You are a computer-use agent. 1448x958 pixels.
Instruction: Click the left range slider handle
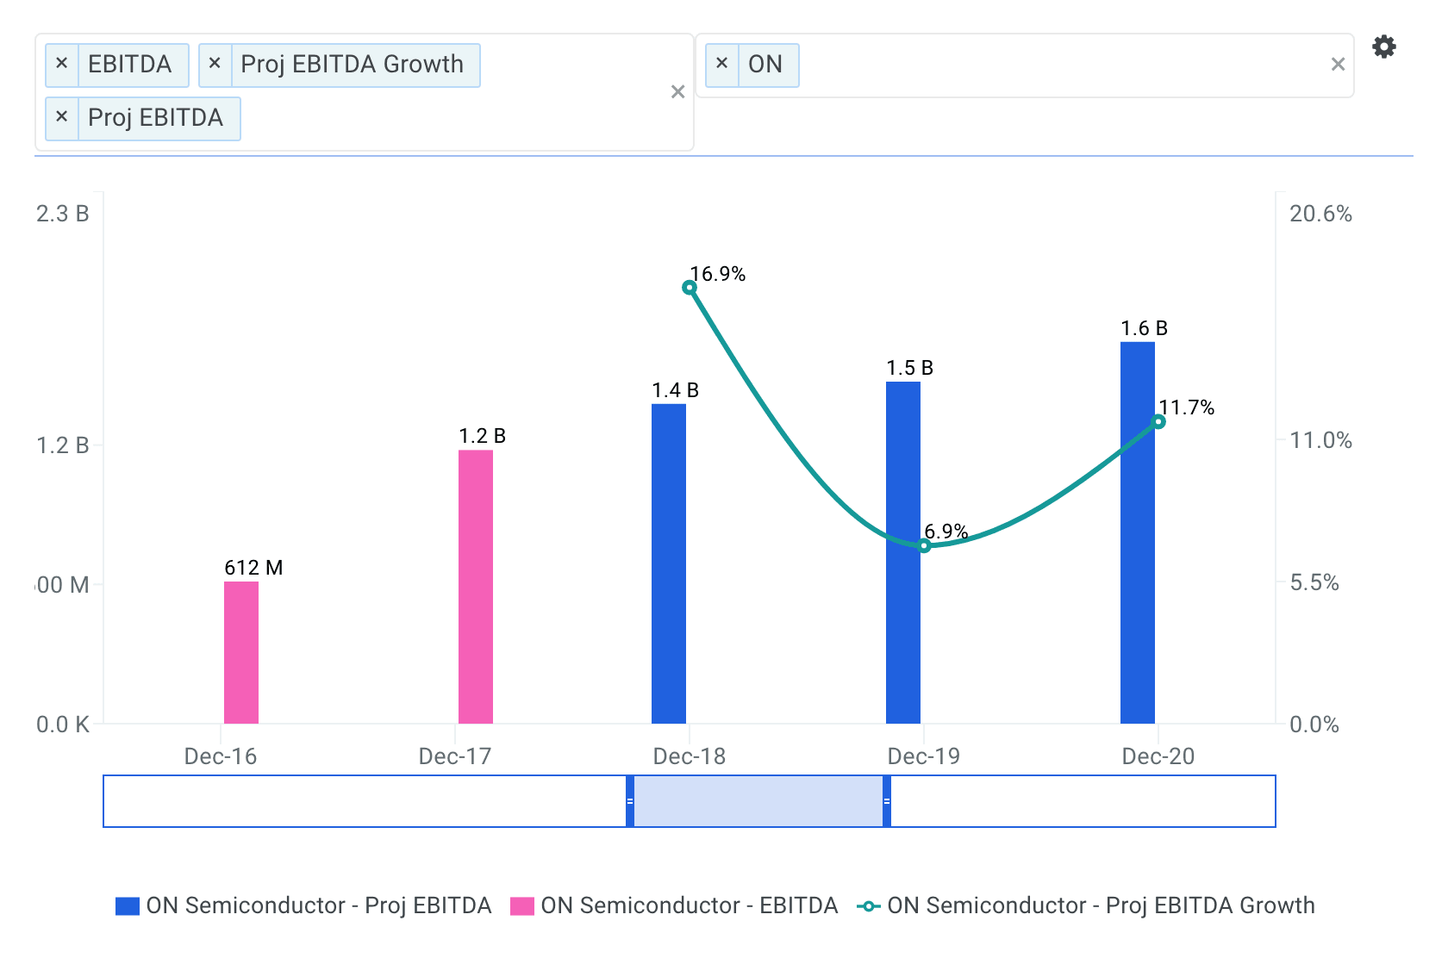coord(630,801)
